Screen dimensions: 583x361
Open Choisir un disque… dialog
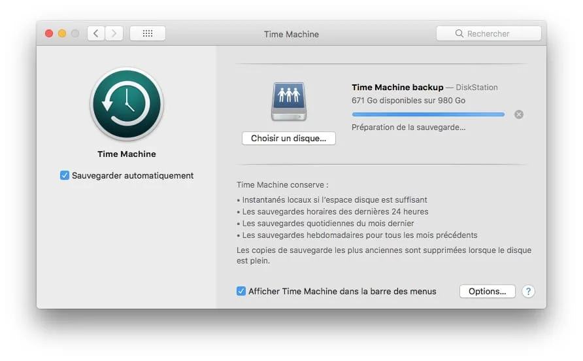pyautogui.click(x=289, y=139)
